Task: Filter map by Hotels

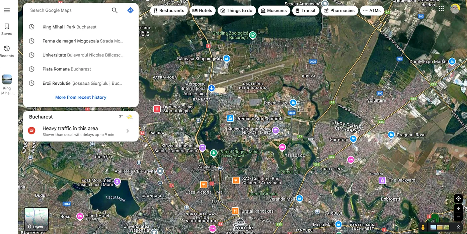Action: (x=203, y=11)
